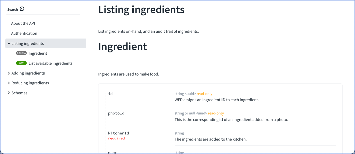Collapse the Listing ingredients section chevron
The image size is (355, 154).
tap(9, 43)
